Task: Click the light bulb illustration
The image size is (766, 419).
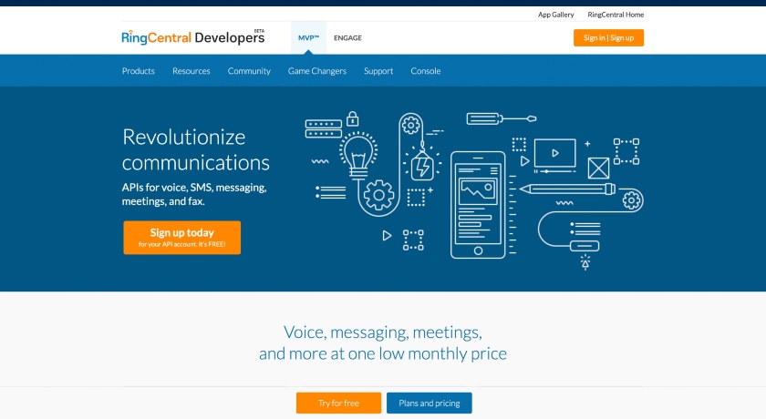Action: [x=358, y=155]
